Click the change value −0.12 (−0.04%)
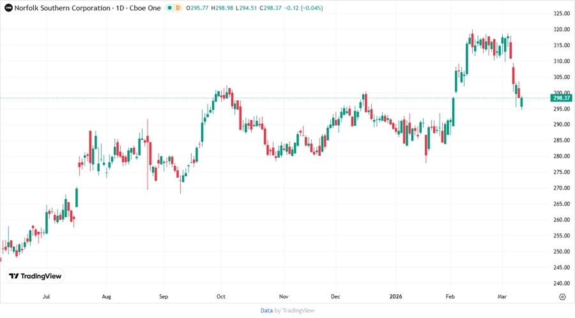Image resolution: width=575 pixels, height=318 pixels. (x=303, y=8)
